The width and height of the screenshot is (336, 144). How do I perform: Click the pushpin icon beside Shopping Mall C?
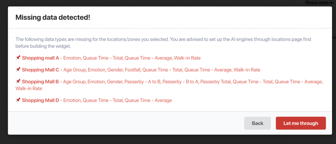coord(18,70)
